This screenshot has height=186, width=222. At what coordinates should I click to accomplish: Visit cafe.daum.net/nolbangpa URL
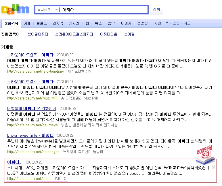tap(33, 152)
